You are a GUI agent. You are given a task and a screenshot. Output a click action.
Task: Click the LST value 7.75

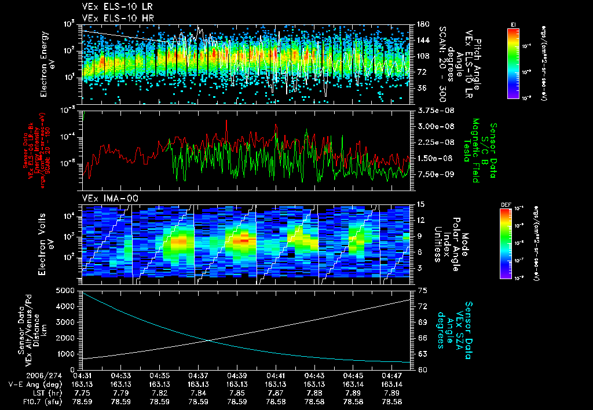pos(82,394)
